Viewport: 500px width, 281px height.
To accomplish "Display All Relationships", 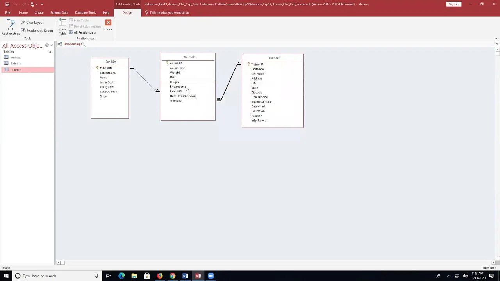I will [x=83, y=32].
